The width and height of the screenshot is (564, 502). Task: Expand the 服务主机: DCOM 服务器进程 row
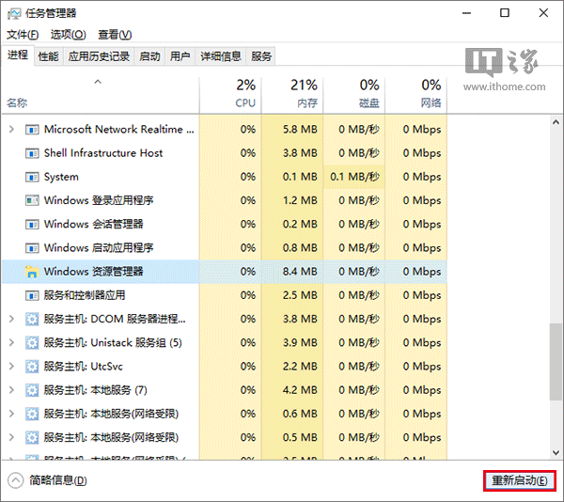point(11,319)
